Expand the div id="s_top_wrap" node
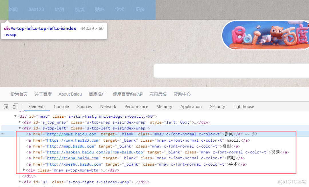Viewport: 309px width, 187px height. click(20, 122)
